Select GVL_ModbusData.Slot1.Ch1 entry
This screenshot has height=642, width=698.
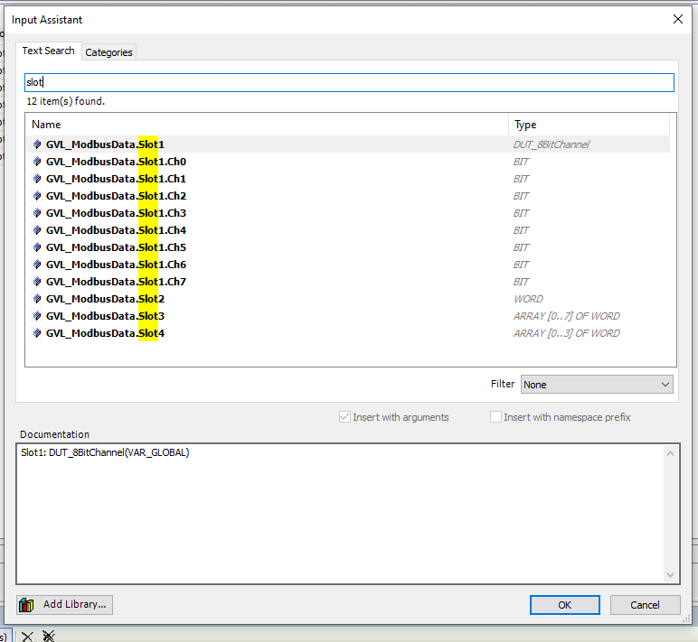pos(348,179)
